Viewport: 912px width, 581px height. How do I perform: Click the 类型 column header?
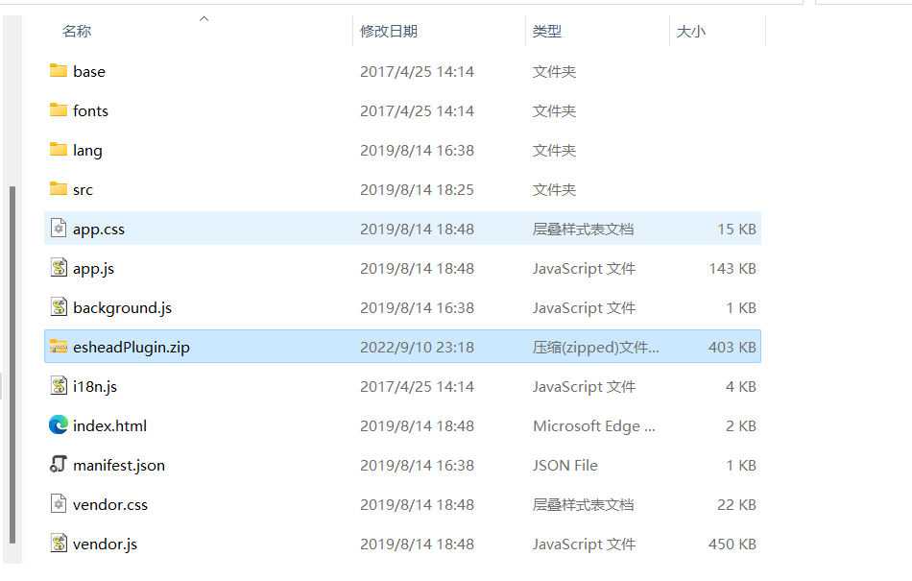(545, 31)
